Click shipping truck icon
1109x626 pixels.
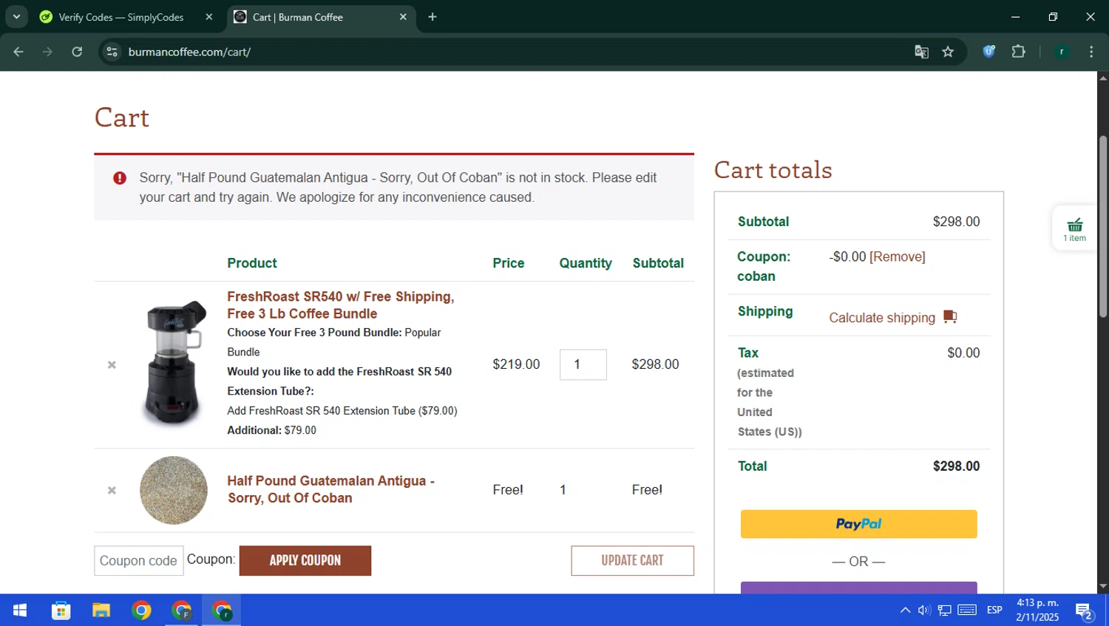951,317
